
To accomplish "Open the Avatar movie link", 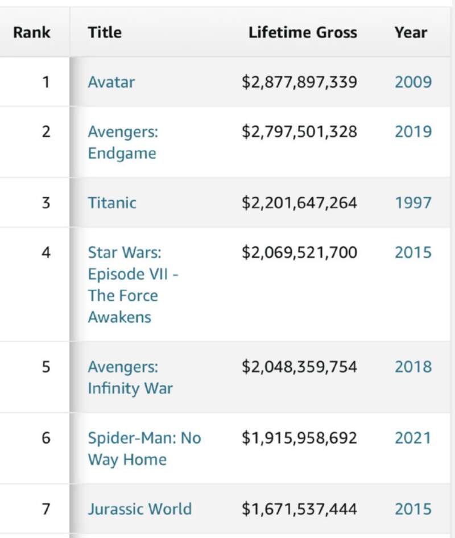I will [x=111, y=82].
